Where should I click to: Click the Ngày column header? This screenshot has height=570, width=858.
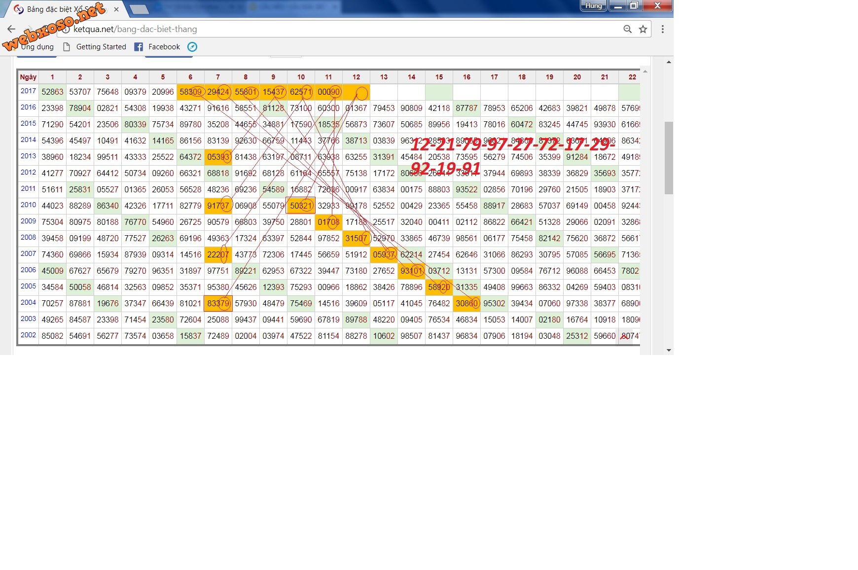28,77
